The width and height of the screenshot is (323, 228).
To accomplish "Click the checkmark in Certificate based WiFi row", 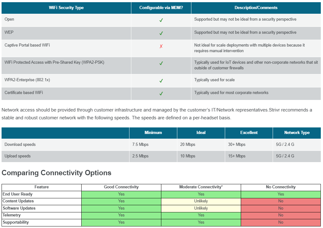I will pos(161,93).
